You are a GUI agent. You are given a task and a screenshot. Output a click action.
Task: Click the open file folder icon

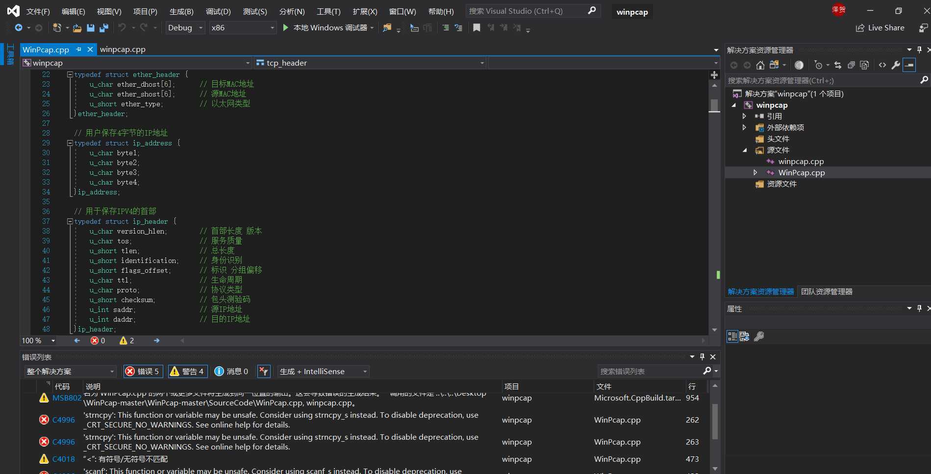pos(77,28)
